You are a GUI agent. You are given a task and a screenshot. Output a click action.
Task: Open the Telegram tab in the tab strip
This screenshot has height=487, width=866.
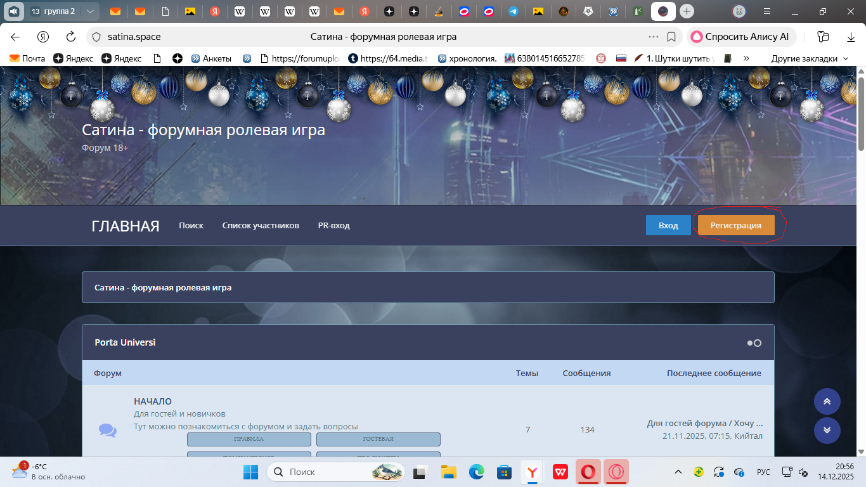(513, 11)
